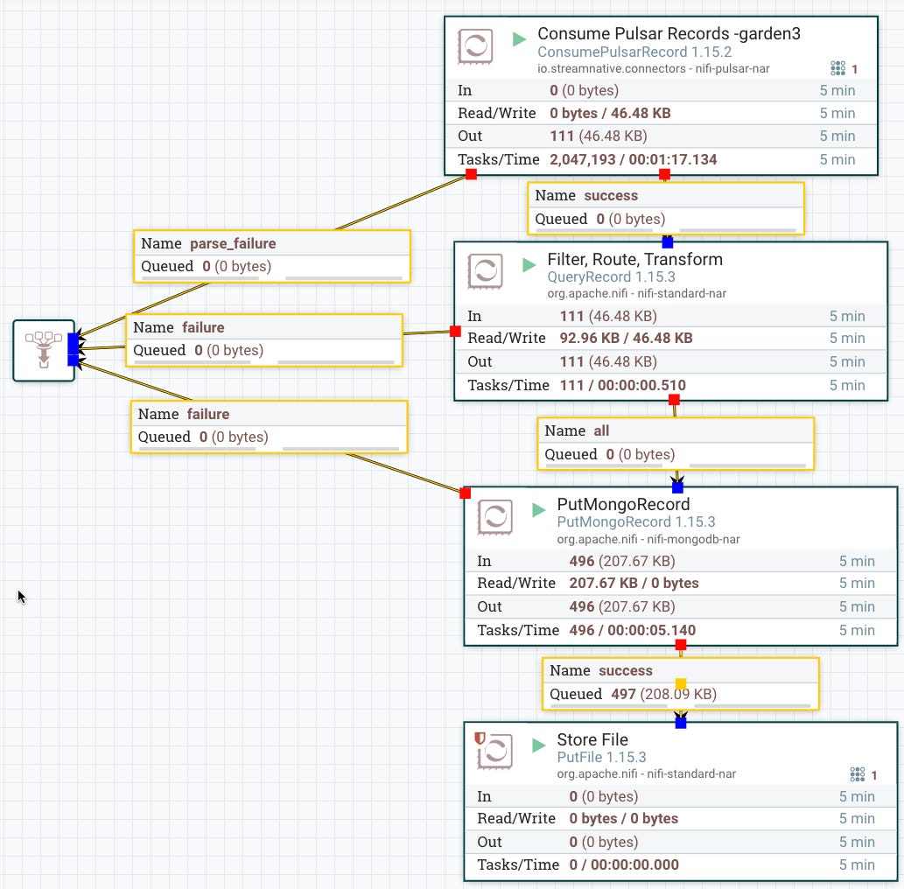904x889 pixels.
Task: Click the processor icon on Consume Pulsar Records
Action: pyautogui.click(x=476, y=48)
